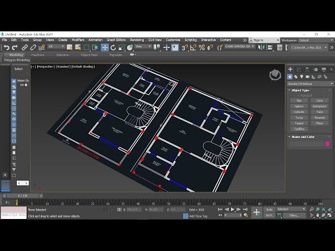This screenshot has height=251, width=335.
Task: Click the time slider 0 / 100 handle
Action: 22,196
